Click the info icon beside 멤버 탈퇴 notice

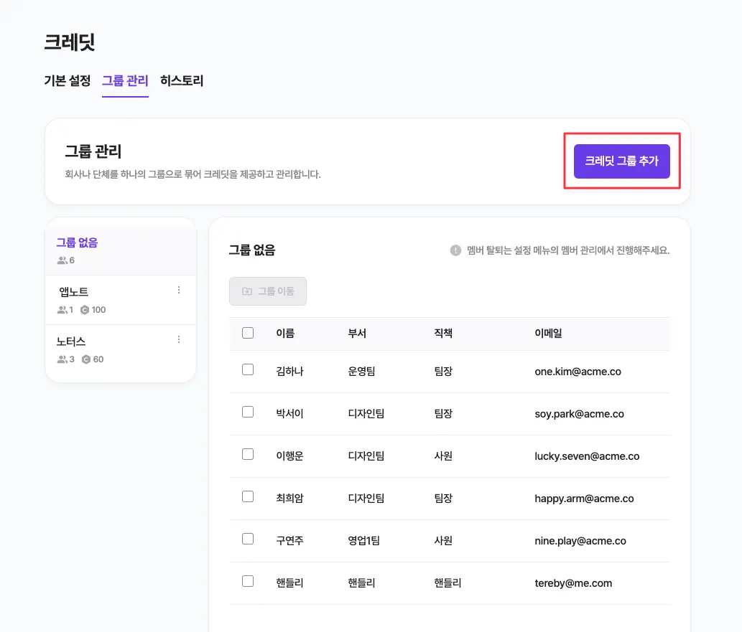pyautogui.click(x=455, y=250)
